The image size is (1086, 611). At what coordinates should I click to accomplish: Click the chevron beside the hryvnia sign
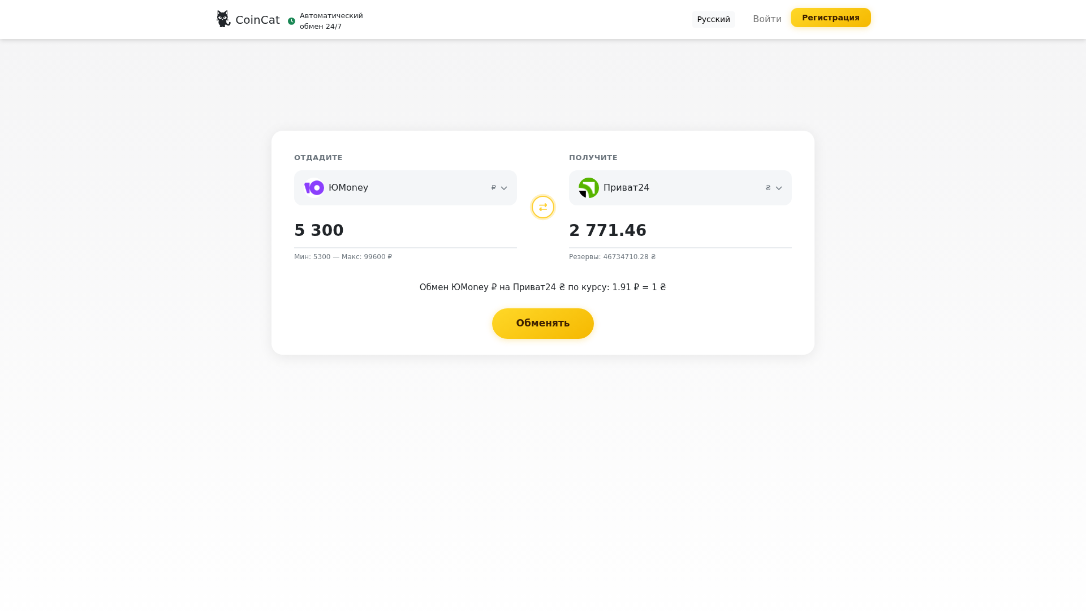778,188
